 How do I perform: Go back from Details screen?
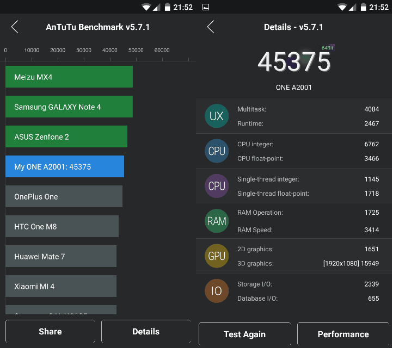(x=211, y=27)
